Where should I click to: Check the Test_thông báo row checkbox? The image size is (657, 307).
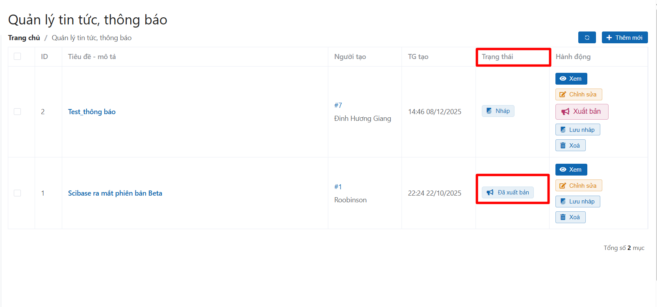pyautogui.click(x=17, y=112)
